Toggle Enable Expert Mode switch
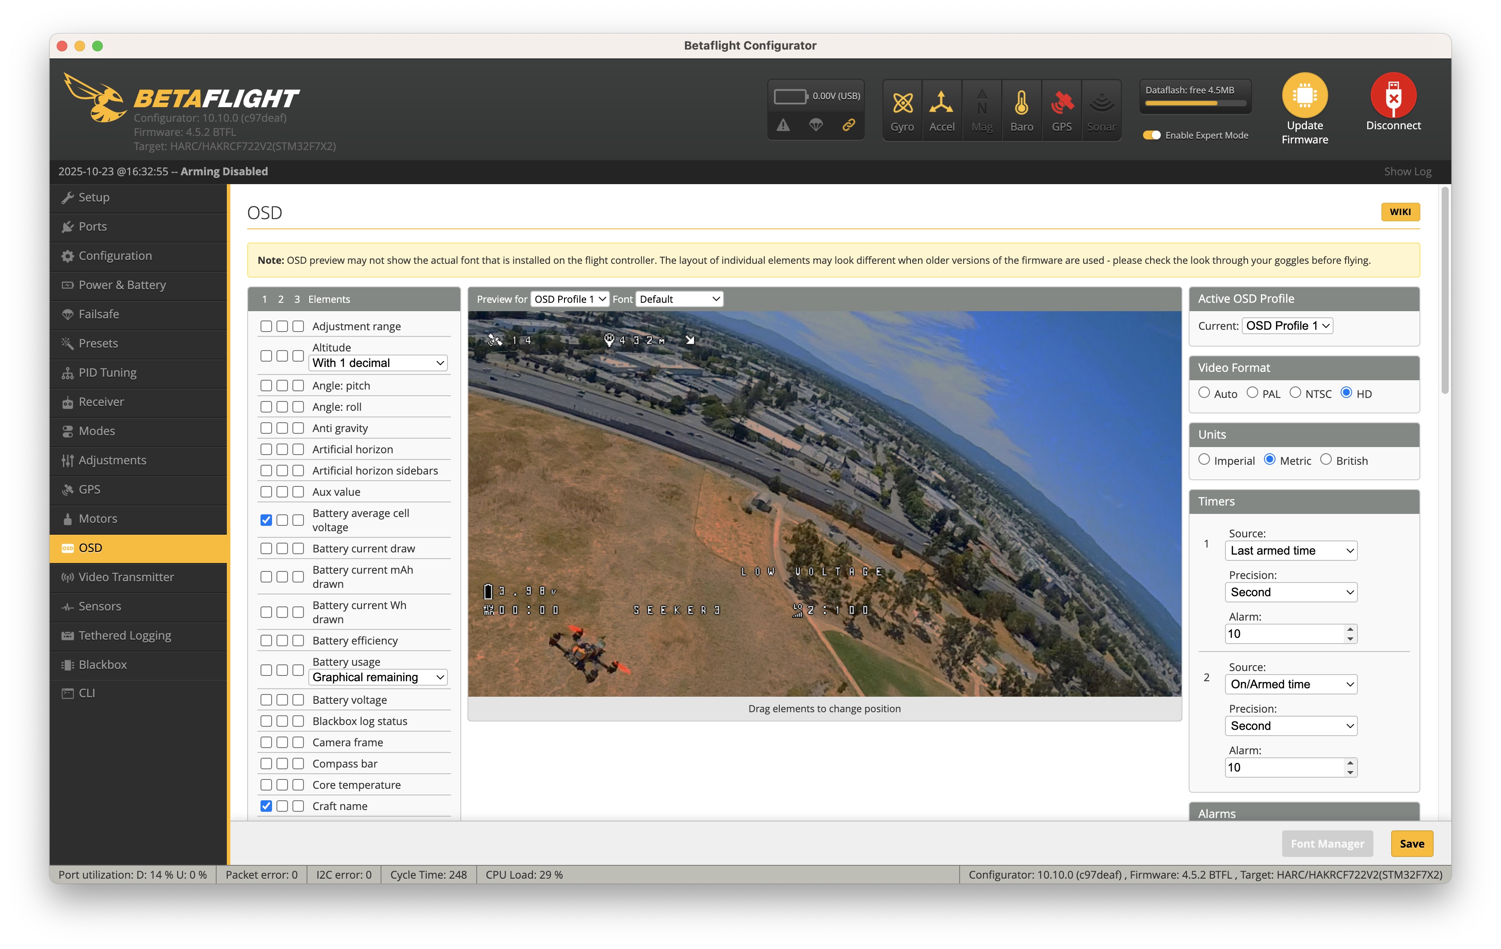 coord(1151,135)
